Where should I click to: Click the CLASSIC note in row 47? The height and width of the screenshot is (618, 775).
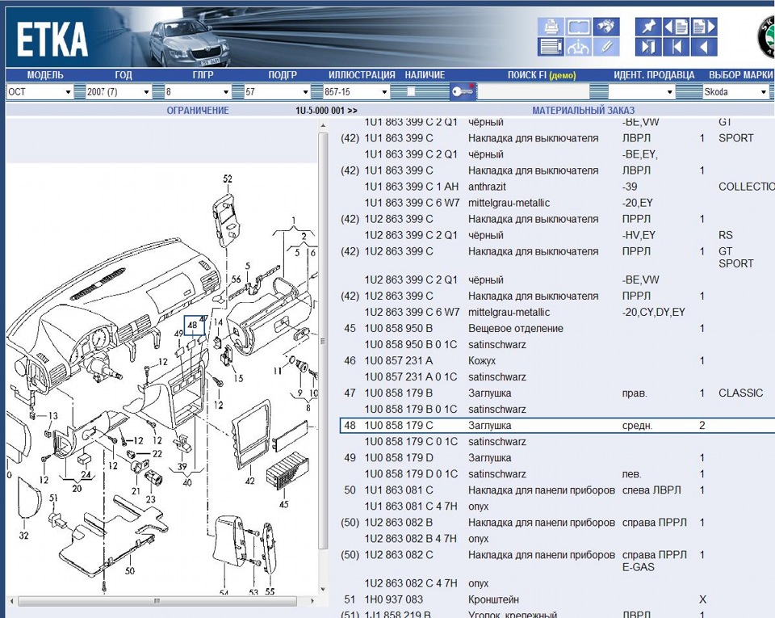(x=740, y=393)
